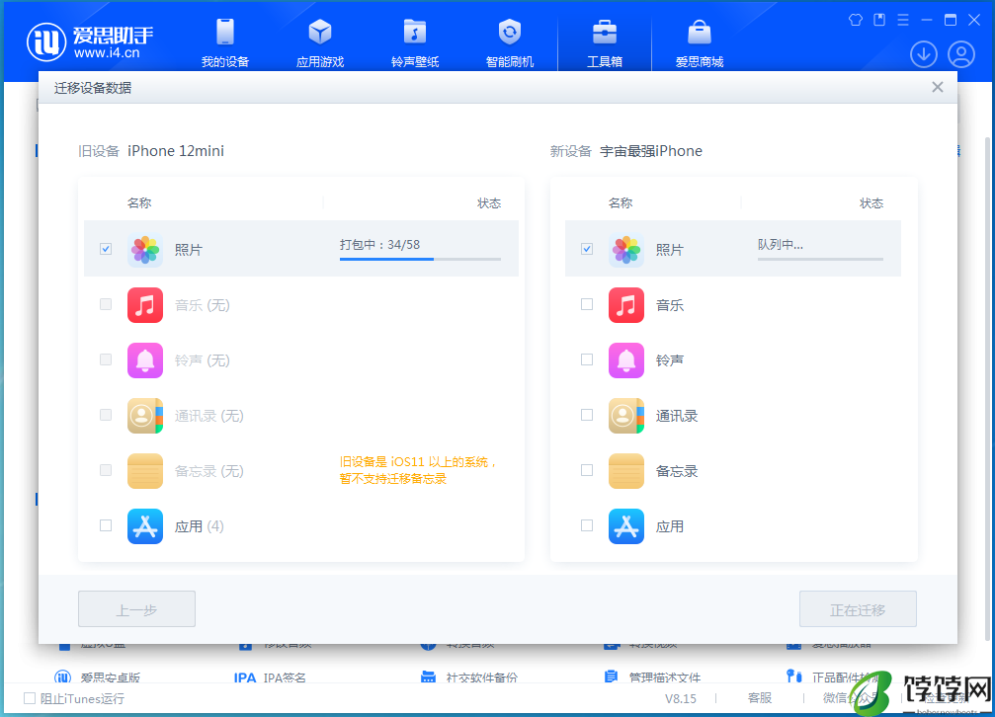
Task: Click new device Ringtone bell icon
Action: (626, 359)
